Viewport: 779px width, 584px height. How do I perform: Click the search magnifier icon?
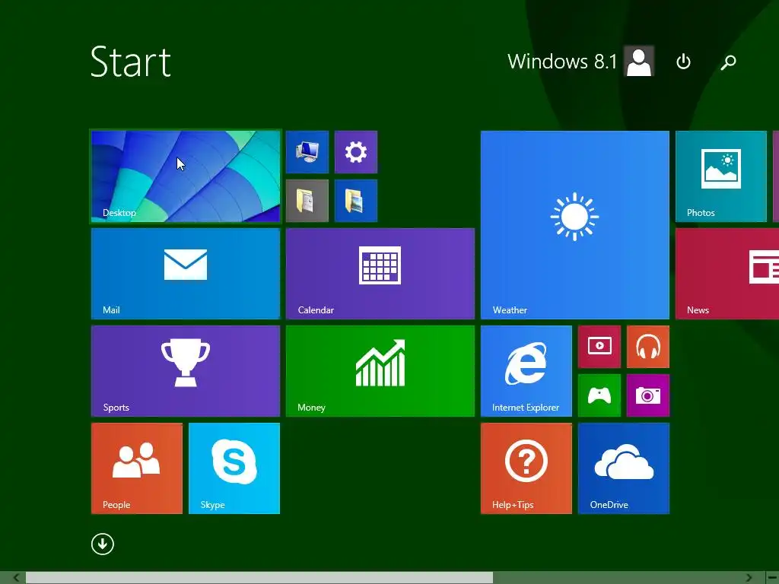[x=728, y=62]
